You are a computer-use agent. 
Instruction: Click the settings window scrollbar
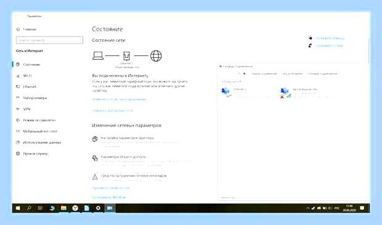[368, 51]
